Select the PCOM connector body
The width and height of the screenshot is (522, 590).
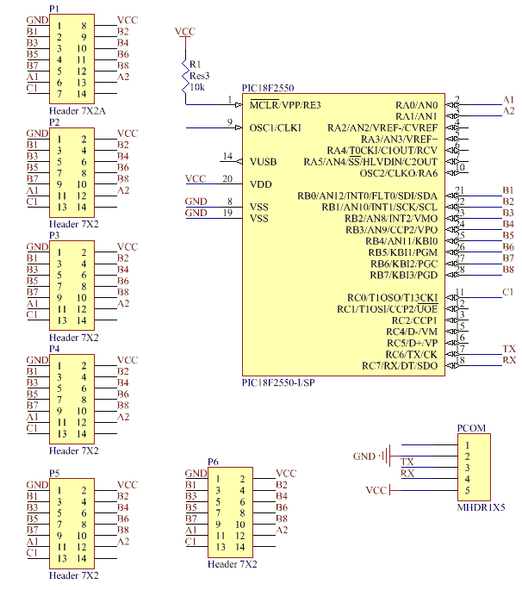[x=474, y=467]
